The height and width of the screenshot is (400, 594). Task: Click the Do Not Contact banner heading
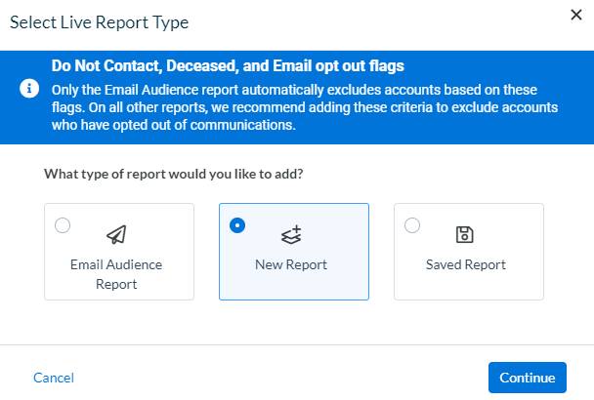228,65
